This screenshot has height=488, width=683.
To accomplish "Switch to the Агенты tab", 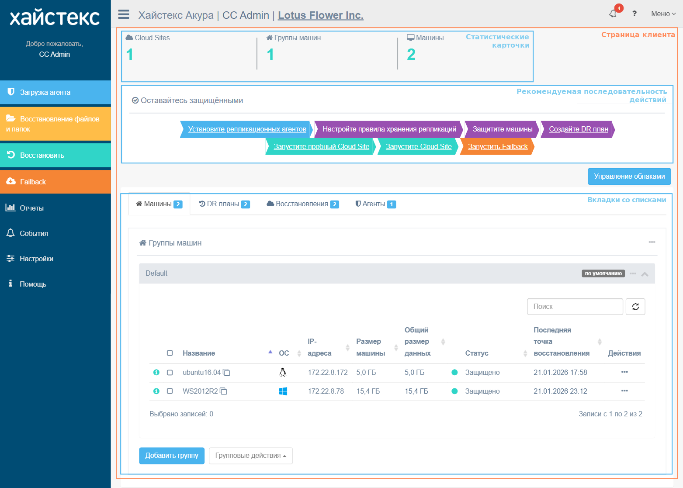I will click(376, 204).
